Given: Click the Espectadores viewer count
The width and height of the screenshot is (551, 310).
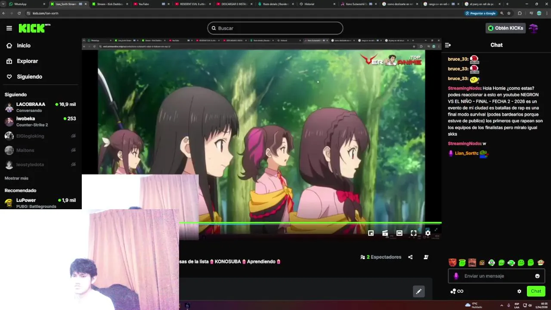Looking at the screenshot, I should point(381,257).
